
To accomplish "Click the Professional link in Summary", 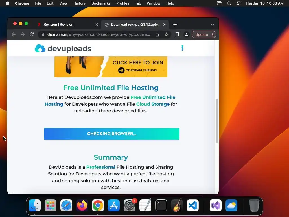I will (101, 167).
